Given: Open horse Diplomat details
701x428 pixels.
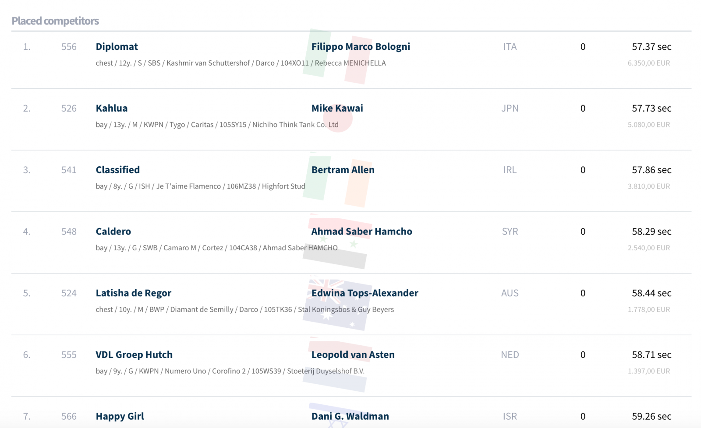Looking at the screenshot, I should pyautogui.click(x=117, y=47).
